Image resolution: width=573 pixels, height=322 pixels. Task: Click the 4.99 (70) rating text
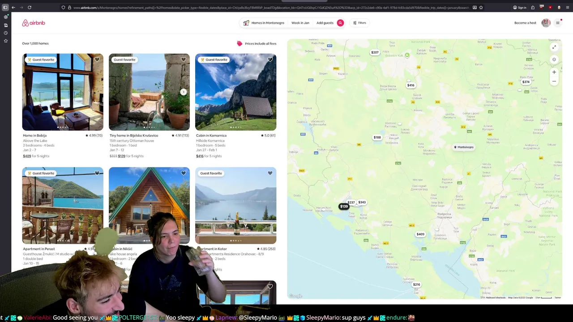pos(94,136)
